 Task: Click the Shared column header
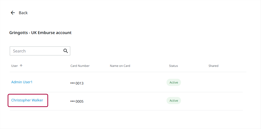pyautogui.click(x=213, y=66)
